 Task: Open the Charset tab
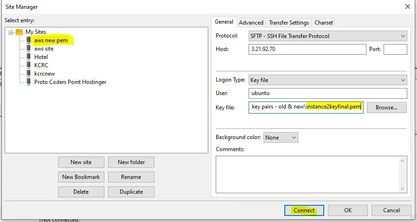pyautogui.click(x=324, y=23)
